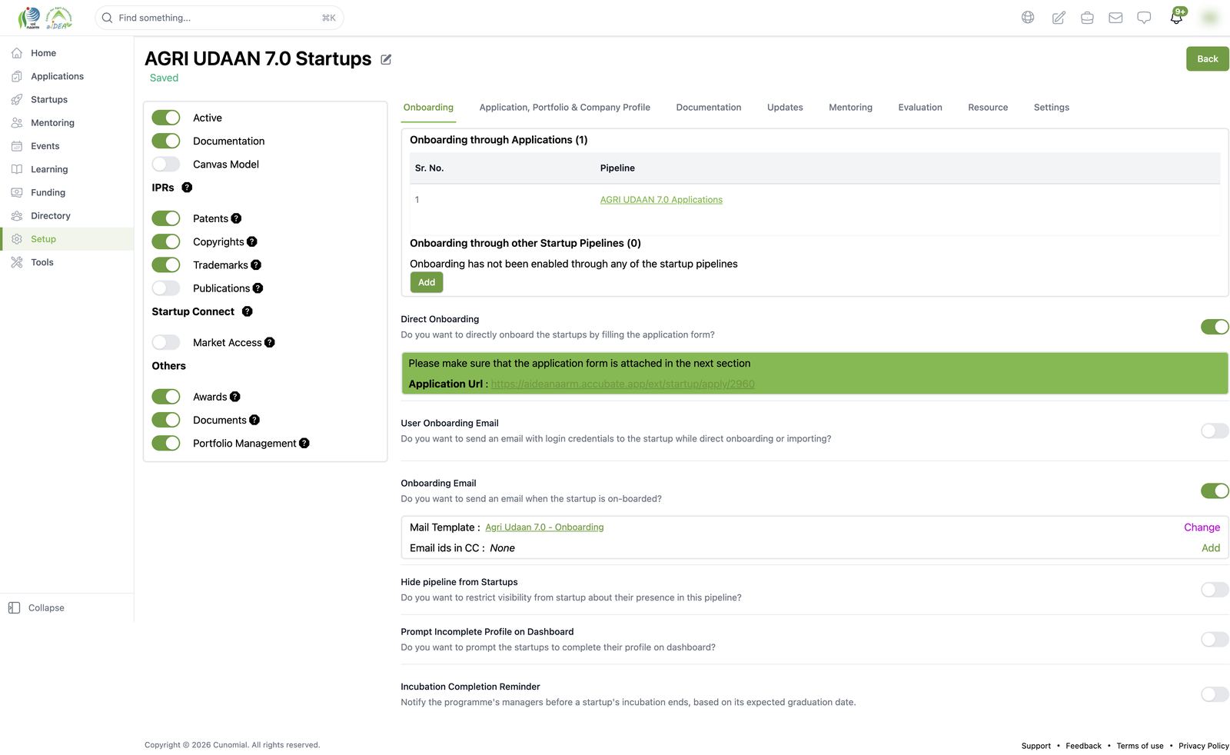
Task: Open the Settings tab
Action: click(x=1051, y=108)
